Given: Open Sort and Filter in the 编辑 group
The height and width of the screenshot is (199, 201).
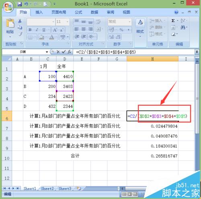Looking at the screenshot, I should pos(183,21).
